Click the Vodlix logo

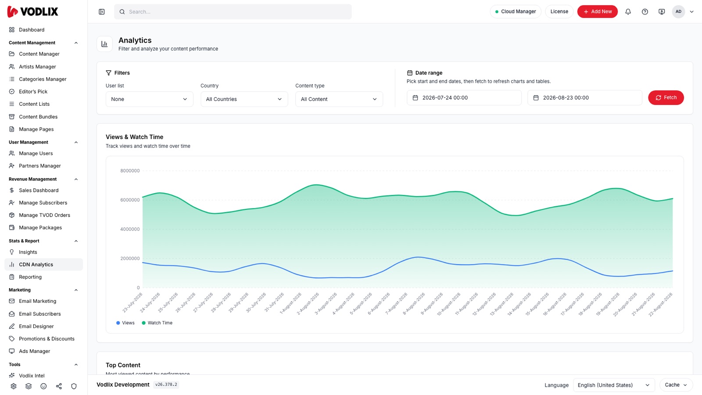point(33,12)
